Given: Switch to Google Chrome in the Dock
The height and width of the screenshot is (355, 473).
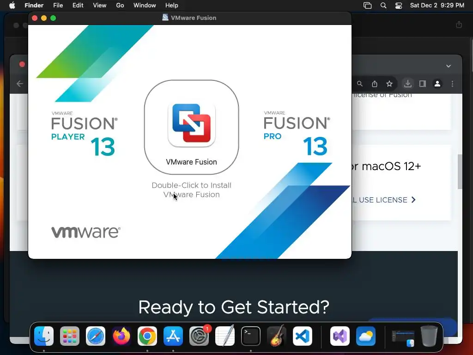Looking at the screenshot, I should (147, 336).
